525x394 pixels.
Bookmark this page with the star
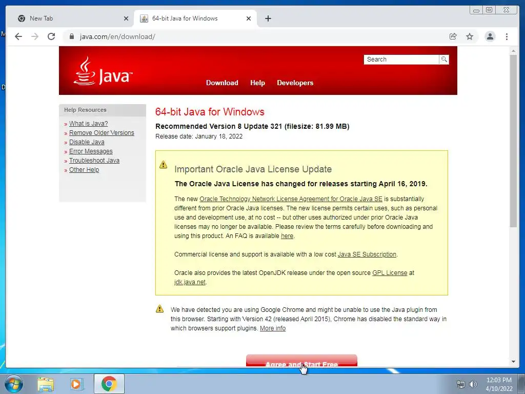point(470,36)
